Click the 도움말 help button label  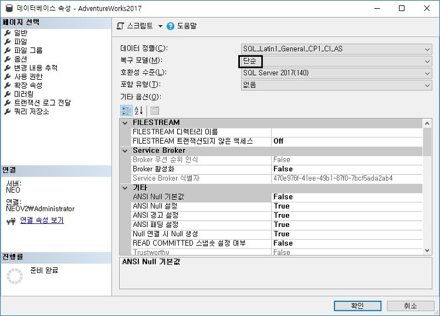click(187, 26)
